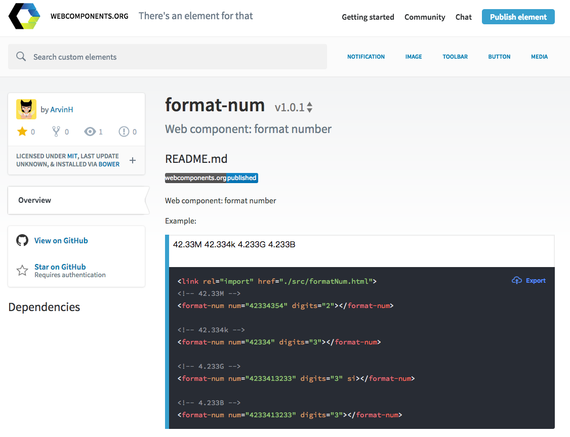Select the BUTTON category link
Screen dimensions: 570x437
(499, 57)
